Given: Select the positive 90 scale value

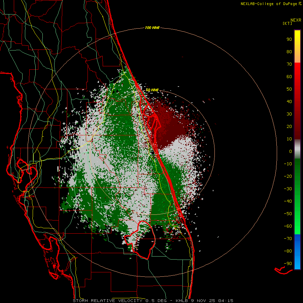Looking at the screenshot, I should point(289,39).
